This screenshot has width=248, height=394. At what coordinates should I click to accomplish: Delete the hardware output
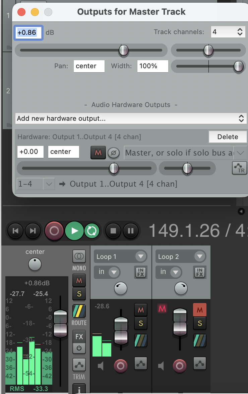click(228, 137)
